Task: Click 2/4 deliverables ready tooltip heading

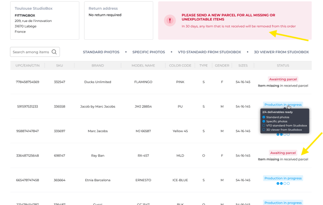Action: click(x=277, y=112)
